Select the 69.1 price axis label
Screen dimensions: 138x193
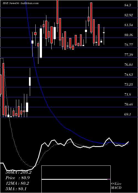point(128,114)
